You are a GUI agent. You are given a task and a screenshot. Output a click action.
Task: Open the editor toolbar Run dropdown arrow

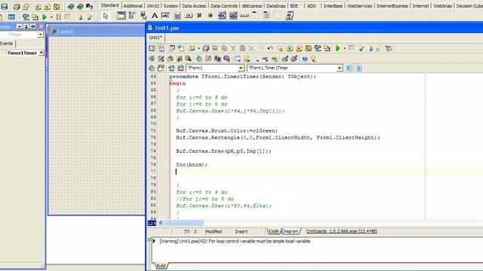345,48
